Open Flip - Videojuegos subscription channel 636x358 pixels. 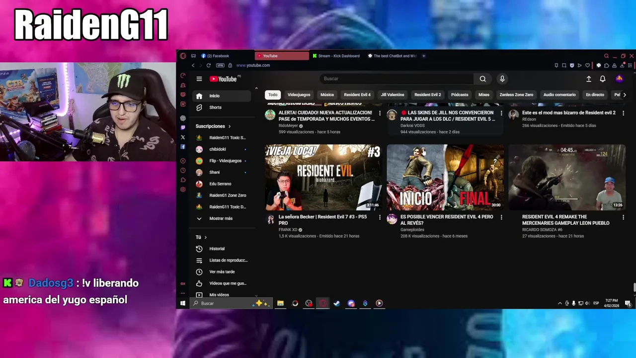[x=222, y=161]
